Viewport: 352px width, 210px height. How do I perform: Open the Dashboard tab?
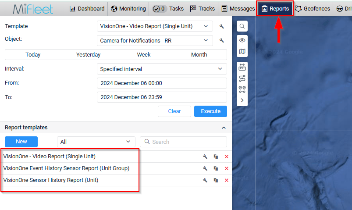pos(87,8)
